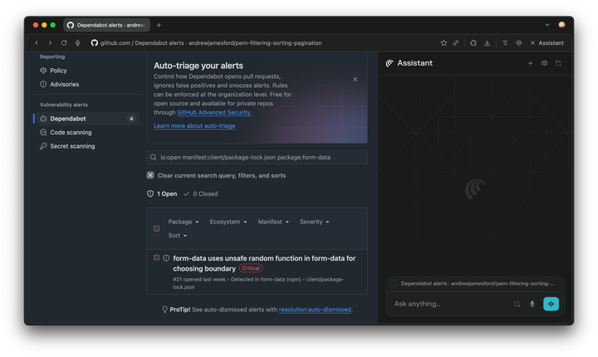Open the form-data unsafe random function alert
Screen dimensions: 598x357
coord(264,263)
